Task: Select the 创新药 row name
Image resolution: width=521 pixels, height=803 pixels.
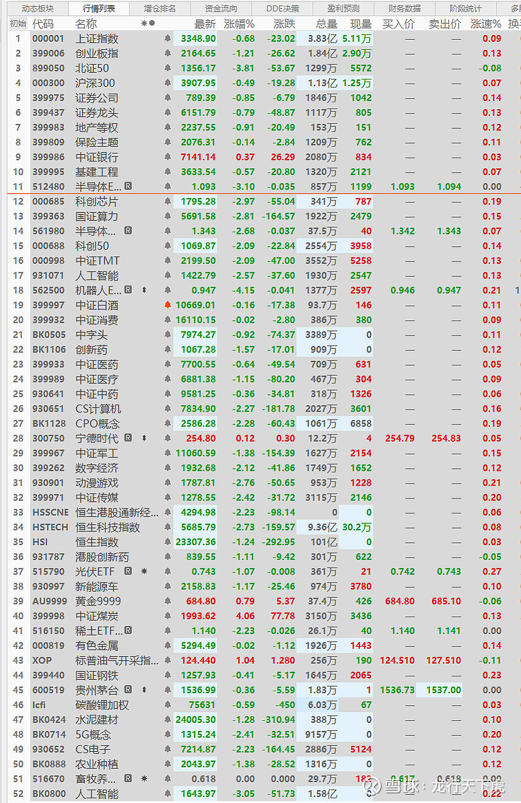Action: (92, 350)
